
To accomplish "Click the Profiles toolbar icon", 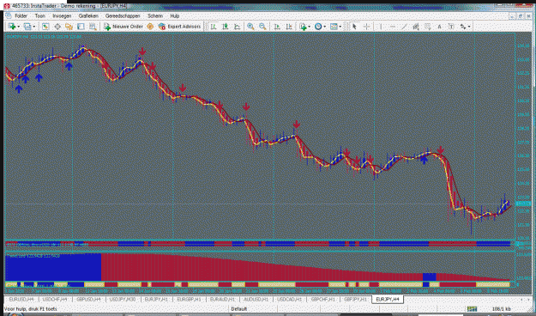I will (27, 27).
